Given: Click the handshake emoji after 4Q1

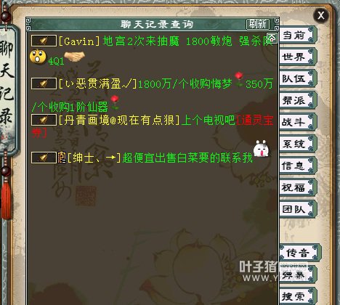Looking at the screenshot, I should 74,57.
